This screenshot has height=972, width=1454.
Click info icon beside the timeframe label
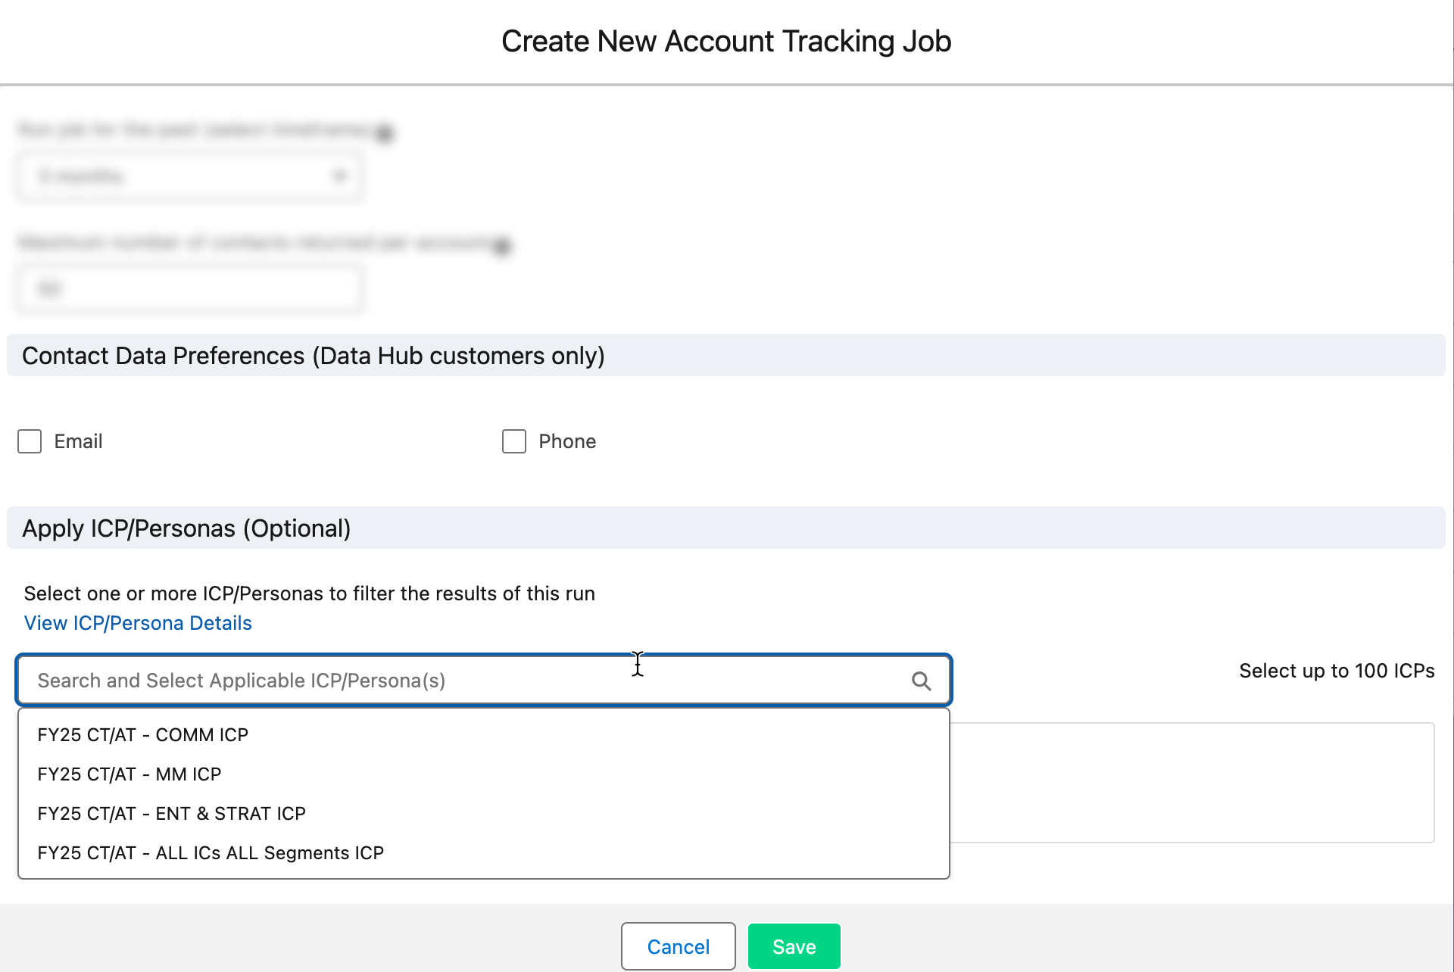click(385, 133)
